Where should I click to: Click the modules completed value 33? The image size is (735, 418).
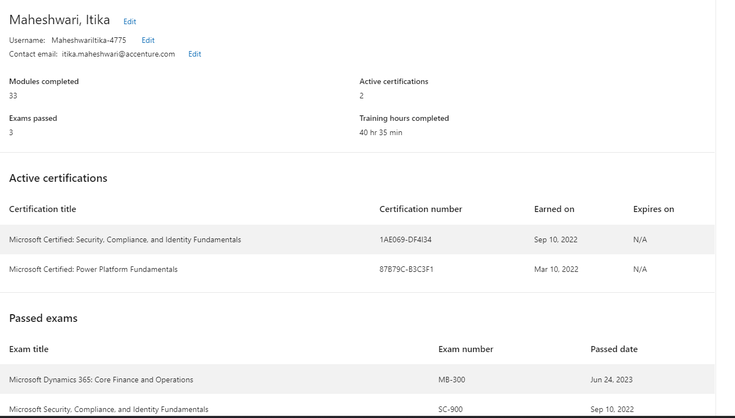point(13,96)
